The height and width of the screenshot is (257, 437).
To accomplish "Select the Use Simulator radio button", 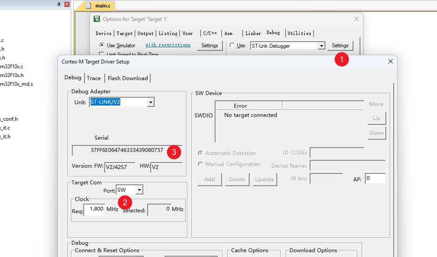I will coord(102,45).
